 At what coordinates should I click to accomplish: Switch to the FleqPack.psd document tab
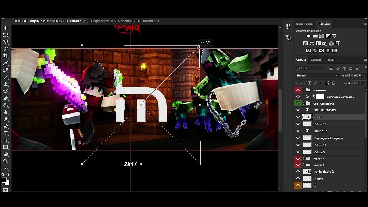click(x=123, y=21)
